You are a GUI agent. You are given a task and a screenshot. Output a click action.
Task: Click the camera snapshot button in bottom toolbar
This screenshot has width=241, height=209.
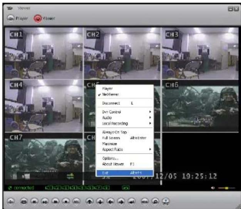tap(23, 201)
